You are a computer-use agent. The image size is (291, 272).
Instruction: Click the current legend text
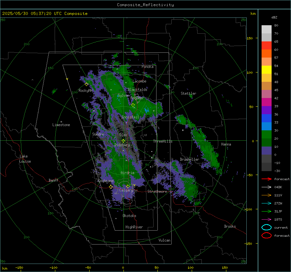click(x=281, y=227)
